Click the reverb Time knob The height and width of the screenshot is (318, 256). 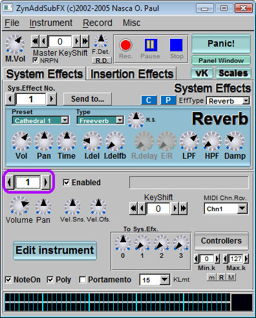[x=67, y=141]
